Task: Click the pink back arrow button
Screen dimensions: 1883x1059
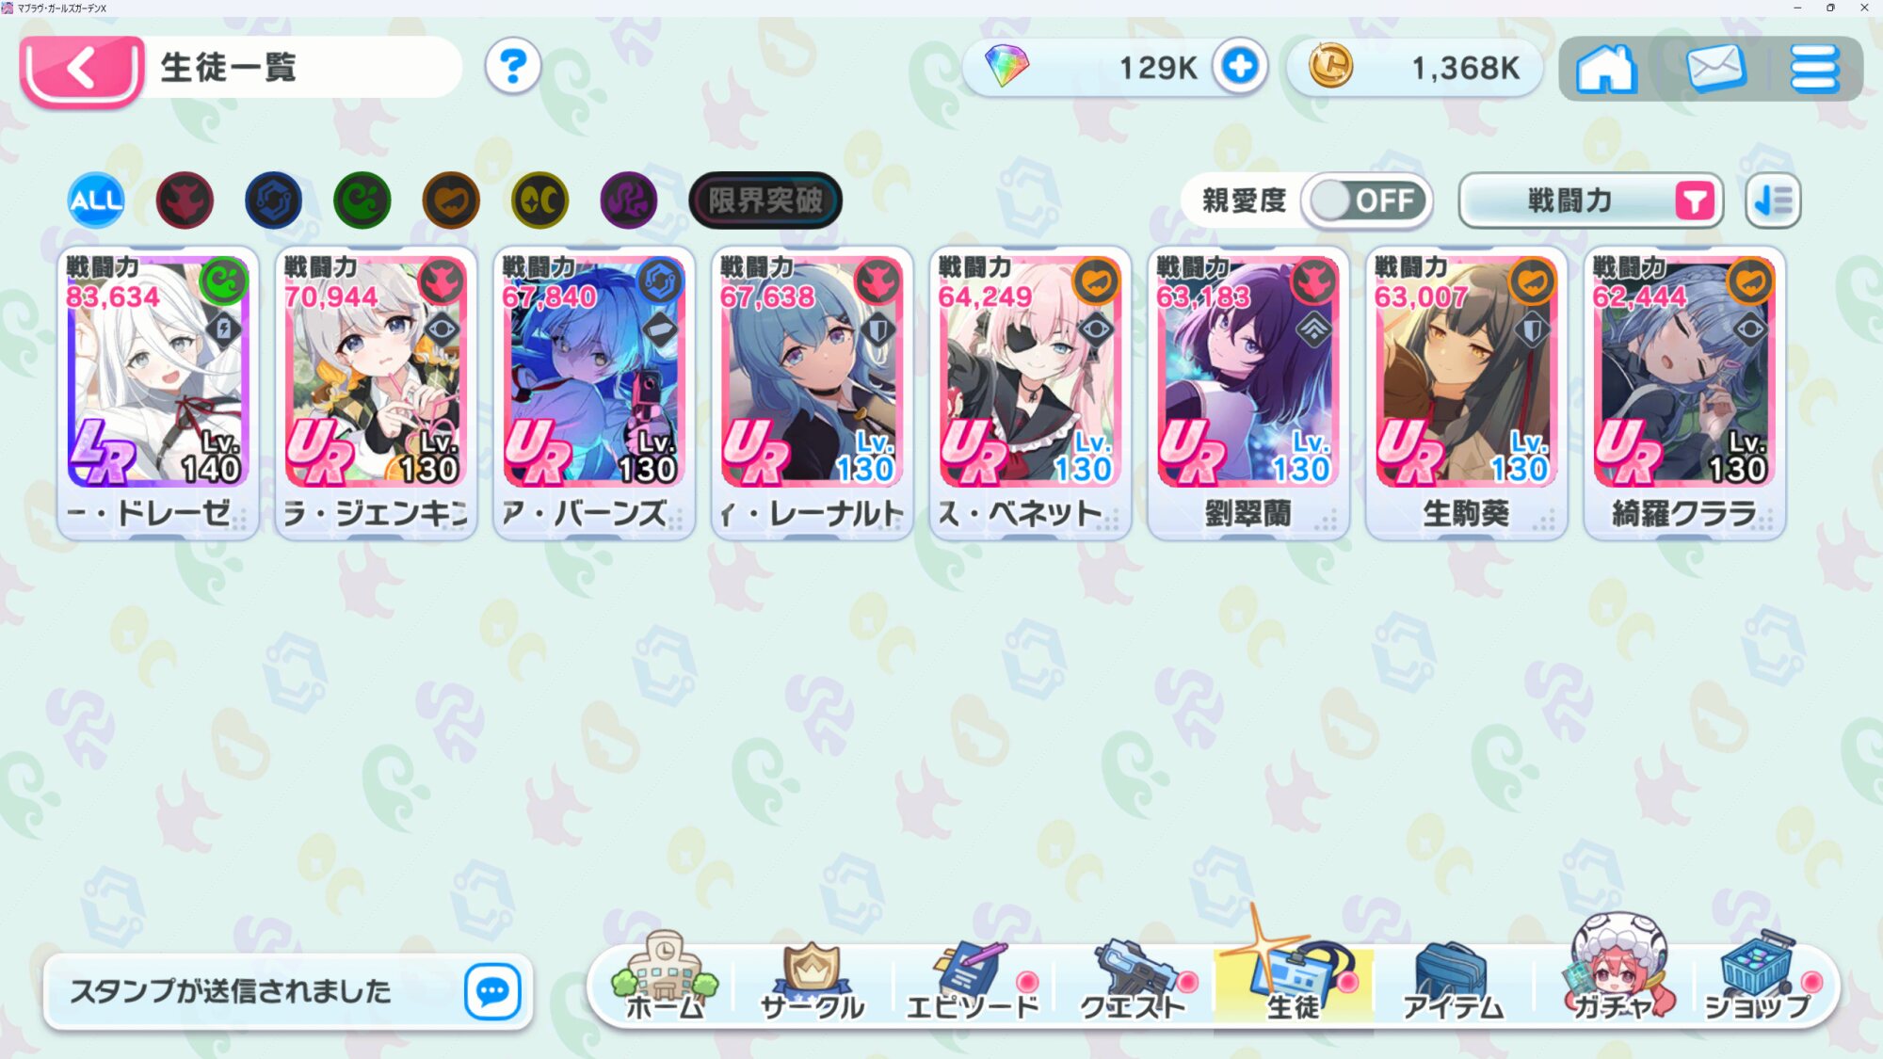Action: coord(83,70)
